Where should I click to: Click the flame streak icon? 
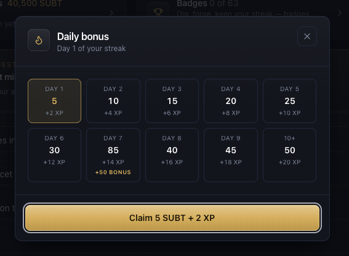[x=39, y=40]
